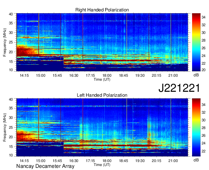Click the 17:15 tick label on lower plot

tap(90, 161)
